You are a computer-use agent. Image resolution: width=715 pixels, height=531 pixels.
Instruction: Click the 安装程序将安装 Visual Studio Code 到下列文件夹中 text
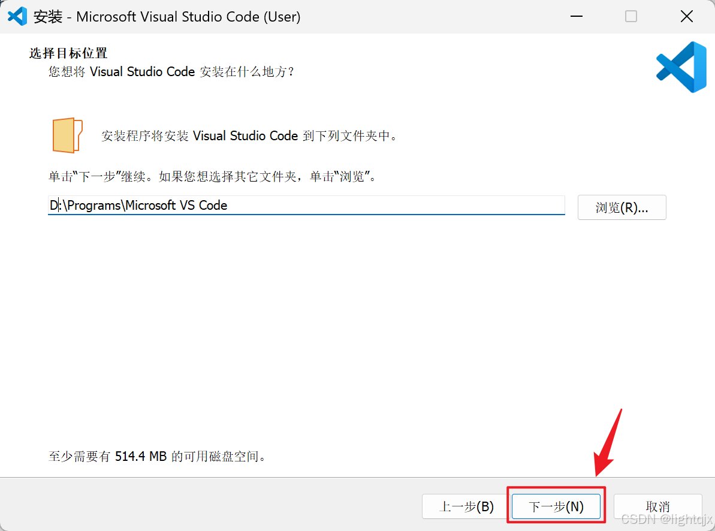249,136
